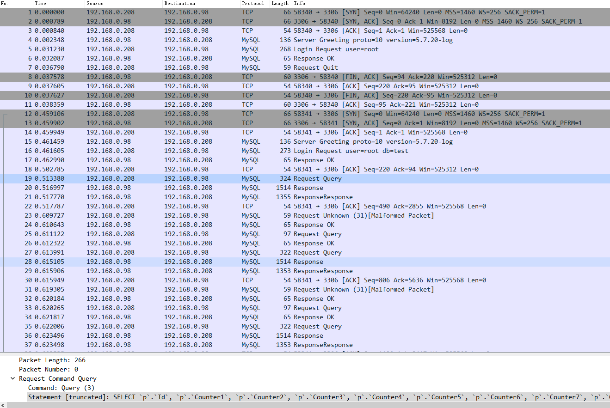This screenshot has height=408, width=610.
Task: Select packet 7 Request Quit row
Action: 305,67
